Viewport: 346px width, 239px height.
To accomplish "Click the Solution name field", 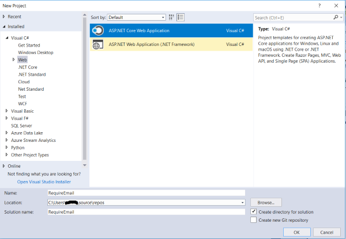I will coord(146,212).
